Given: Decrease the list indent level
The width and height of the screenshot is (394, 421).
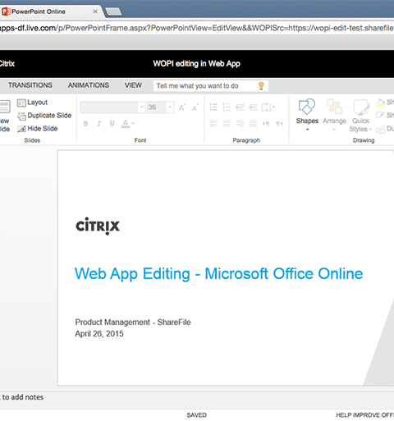Looking at the screenshot, I should [240, 108].
